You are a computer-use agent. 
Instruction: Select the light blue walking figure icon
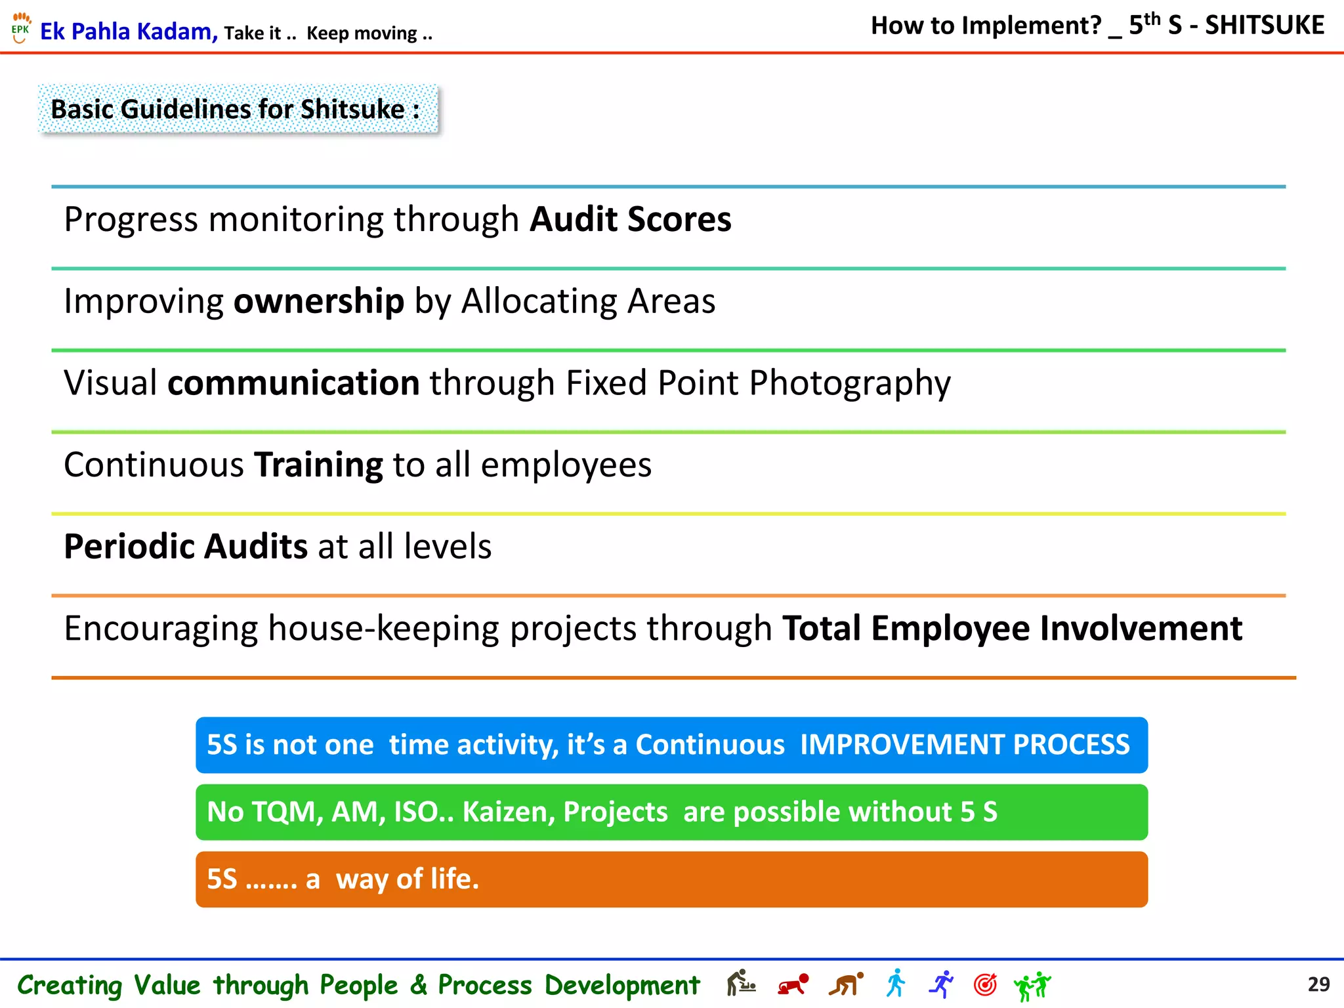[x=896, y=984]
